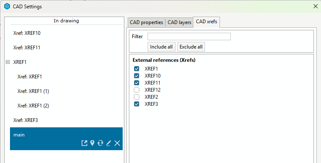Screen dimensions: 321x163
Task: Select Xref: XREF10 in drawing list
Action: [x=67, y=33]
